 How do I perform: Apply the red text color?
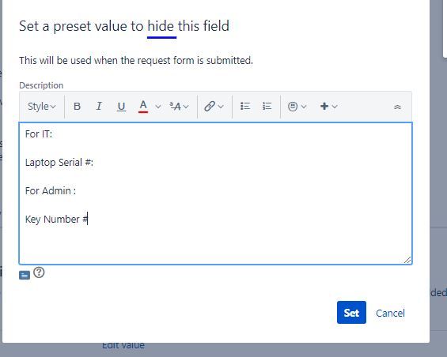pos(143,107)
